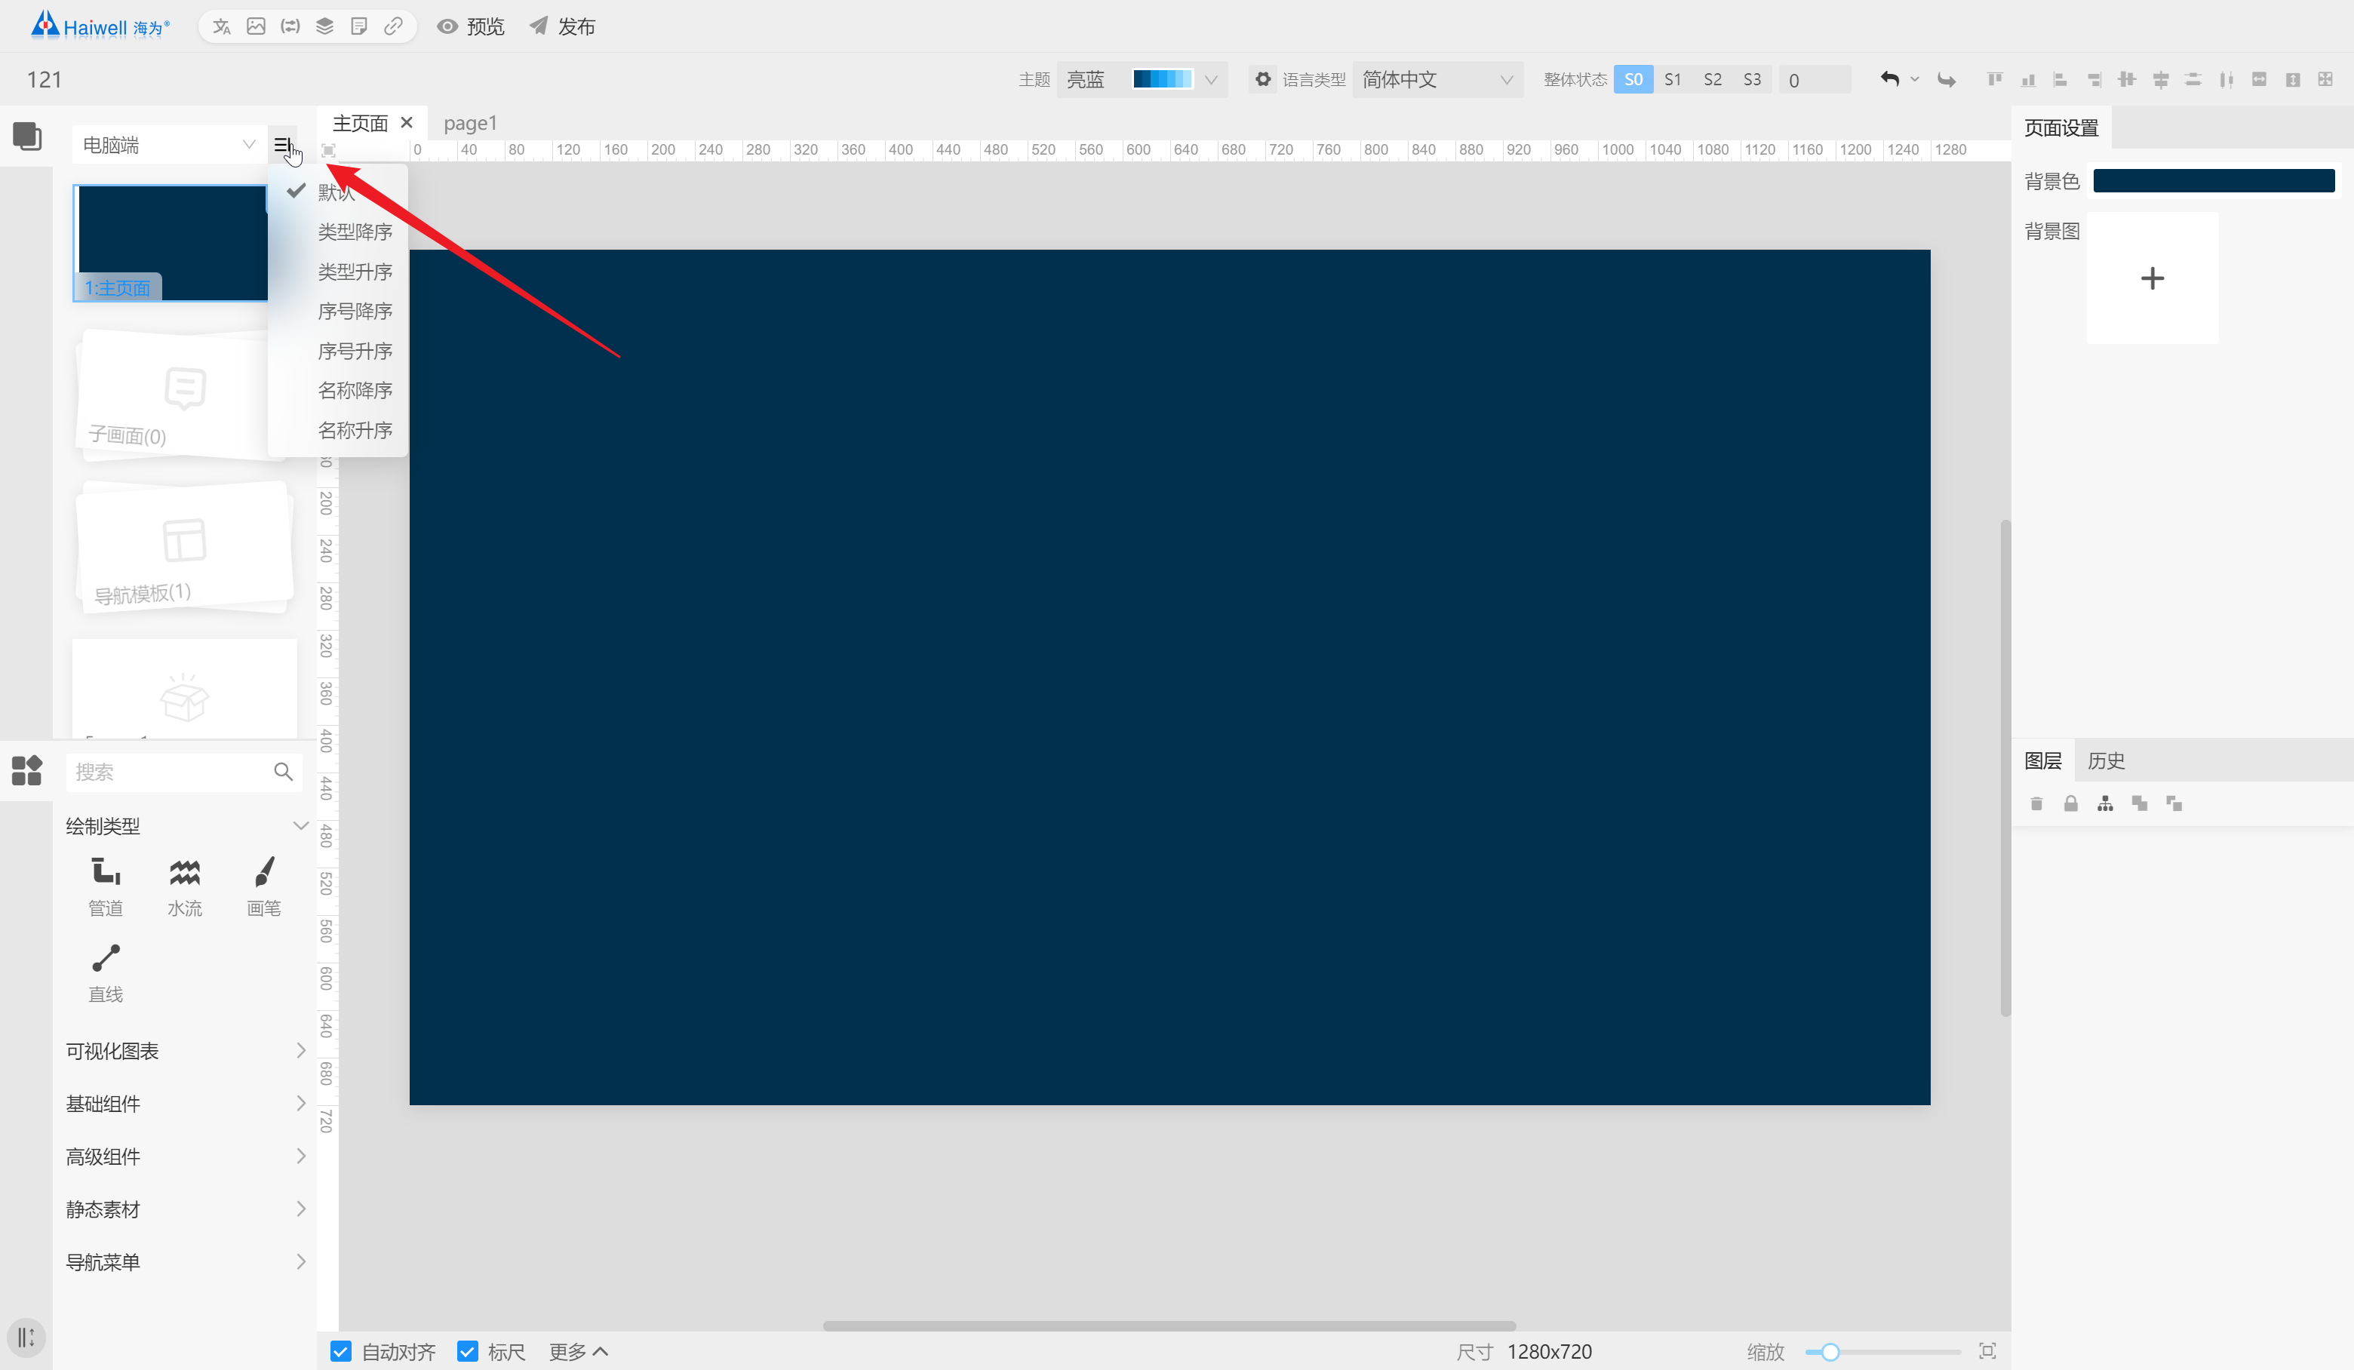Viewport: 2354px width, 1370px height.
Task: Open the multi-language translation tool icon
Action: pos(221,26)
